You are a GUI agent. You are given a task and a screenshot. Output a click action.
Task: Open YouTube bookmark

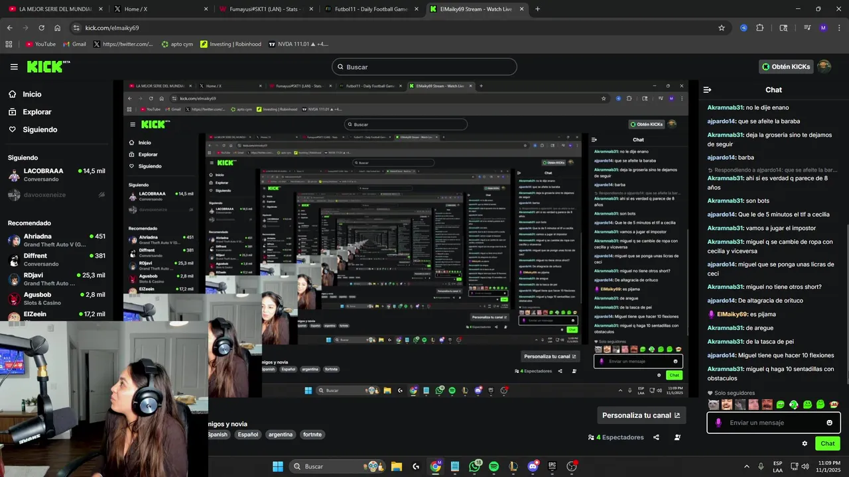click(x=40, y=44)
